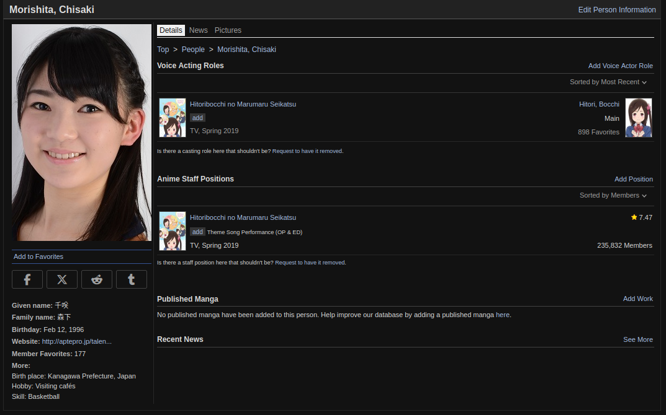Open Sorted by Members dropdown
Viewport: 666px width, 415px height.
tap(613, 195)
